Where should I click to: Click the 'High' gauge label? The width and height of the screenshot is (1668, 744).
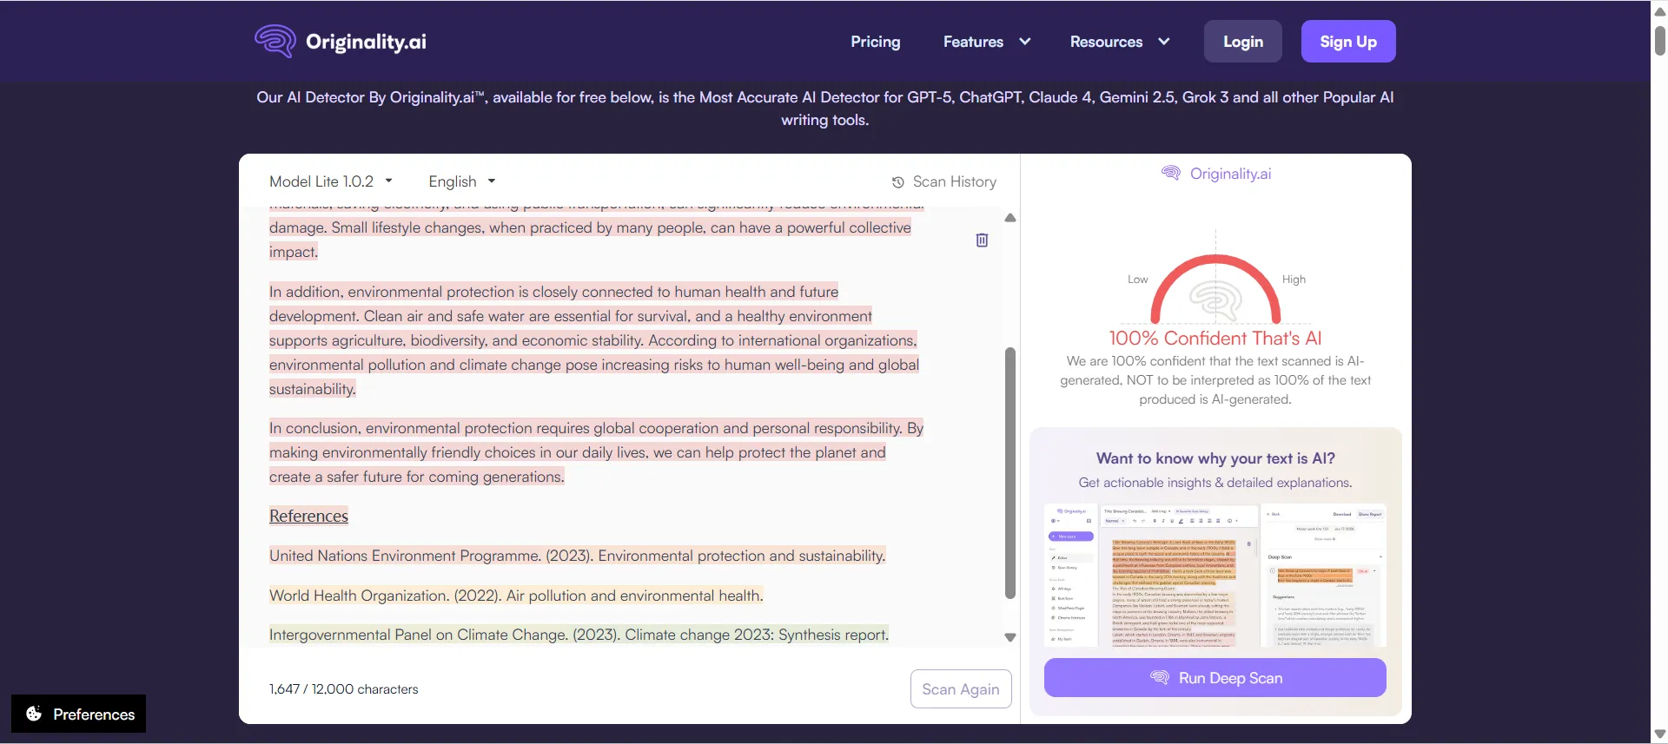pyautogui.click(x=1294, y=280)
